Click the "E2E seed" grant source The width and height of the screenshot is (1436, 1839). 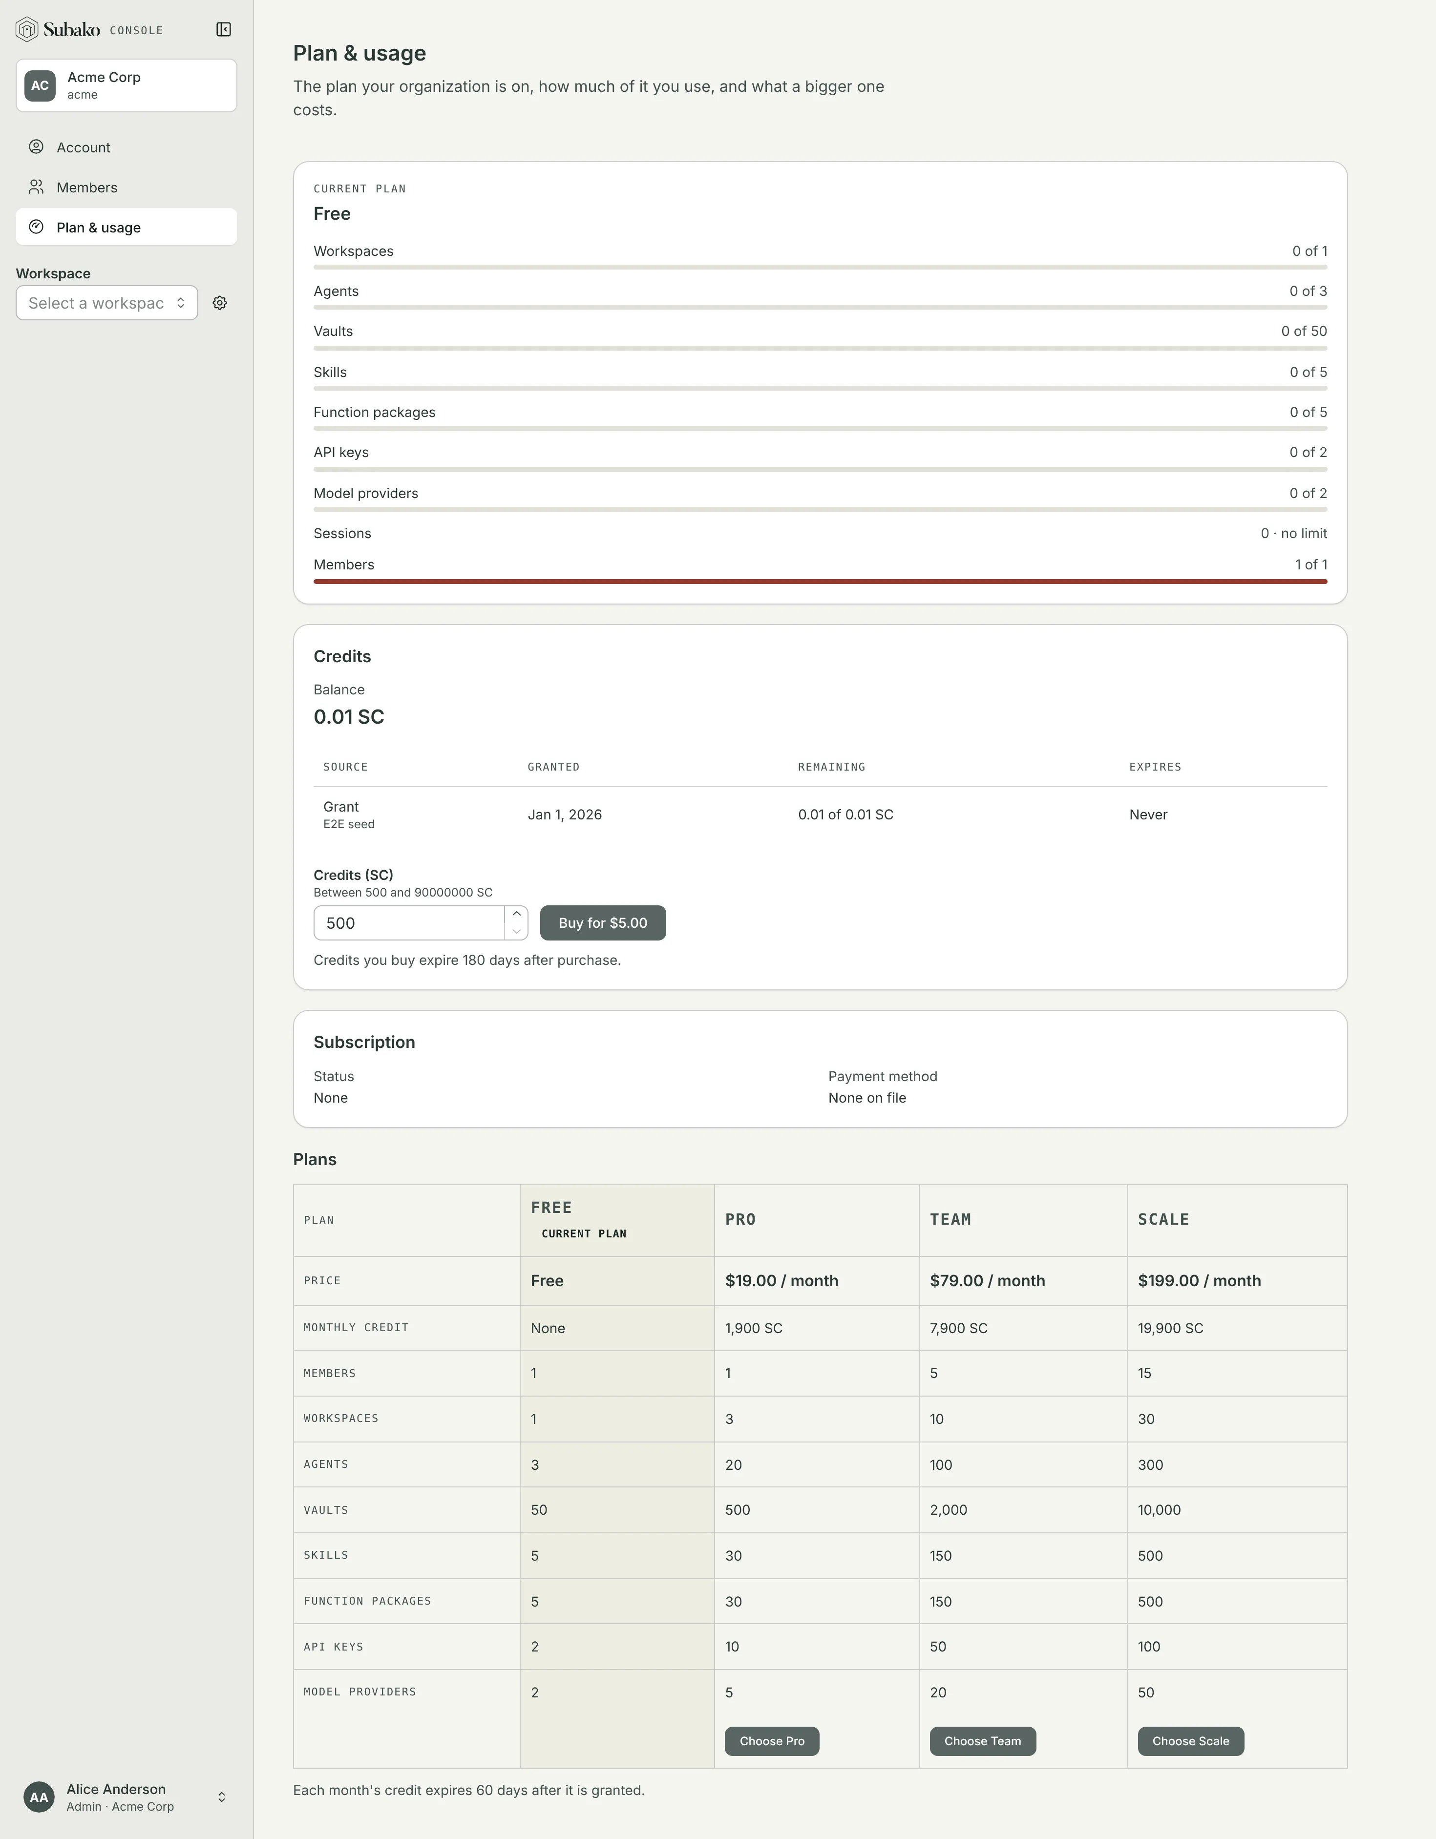(x=349, y=824)
